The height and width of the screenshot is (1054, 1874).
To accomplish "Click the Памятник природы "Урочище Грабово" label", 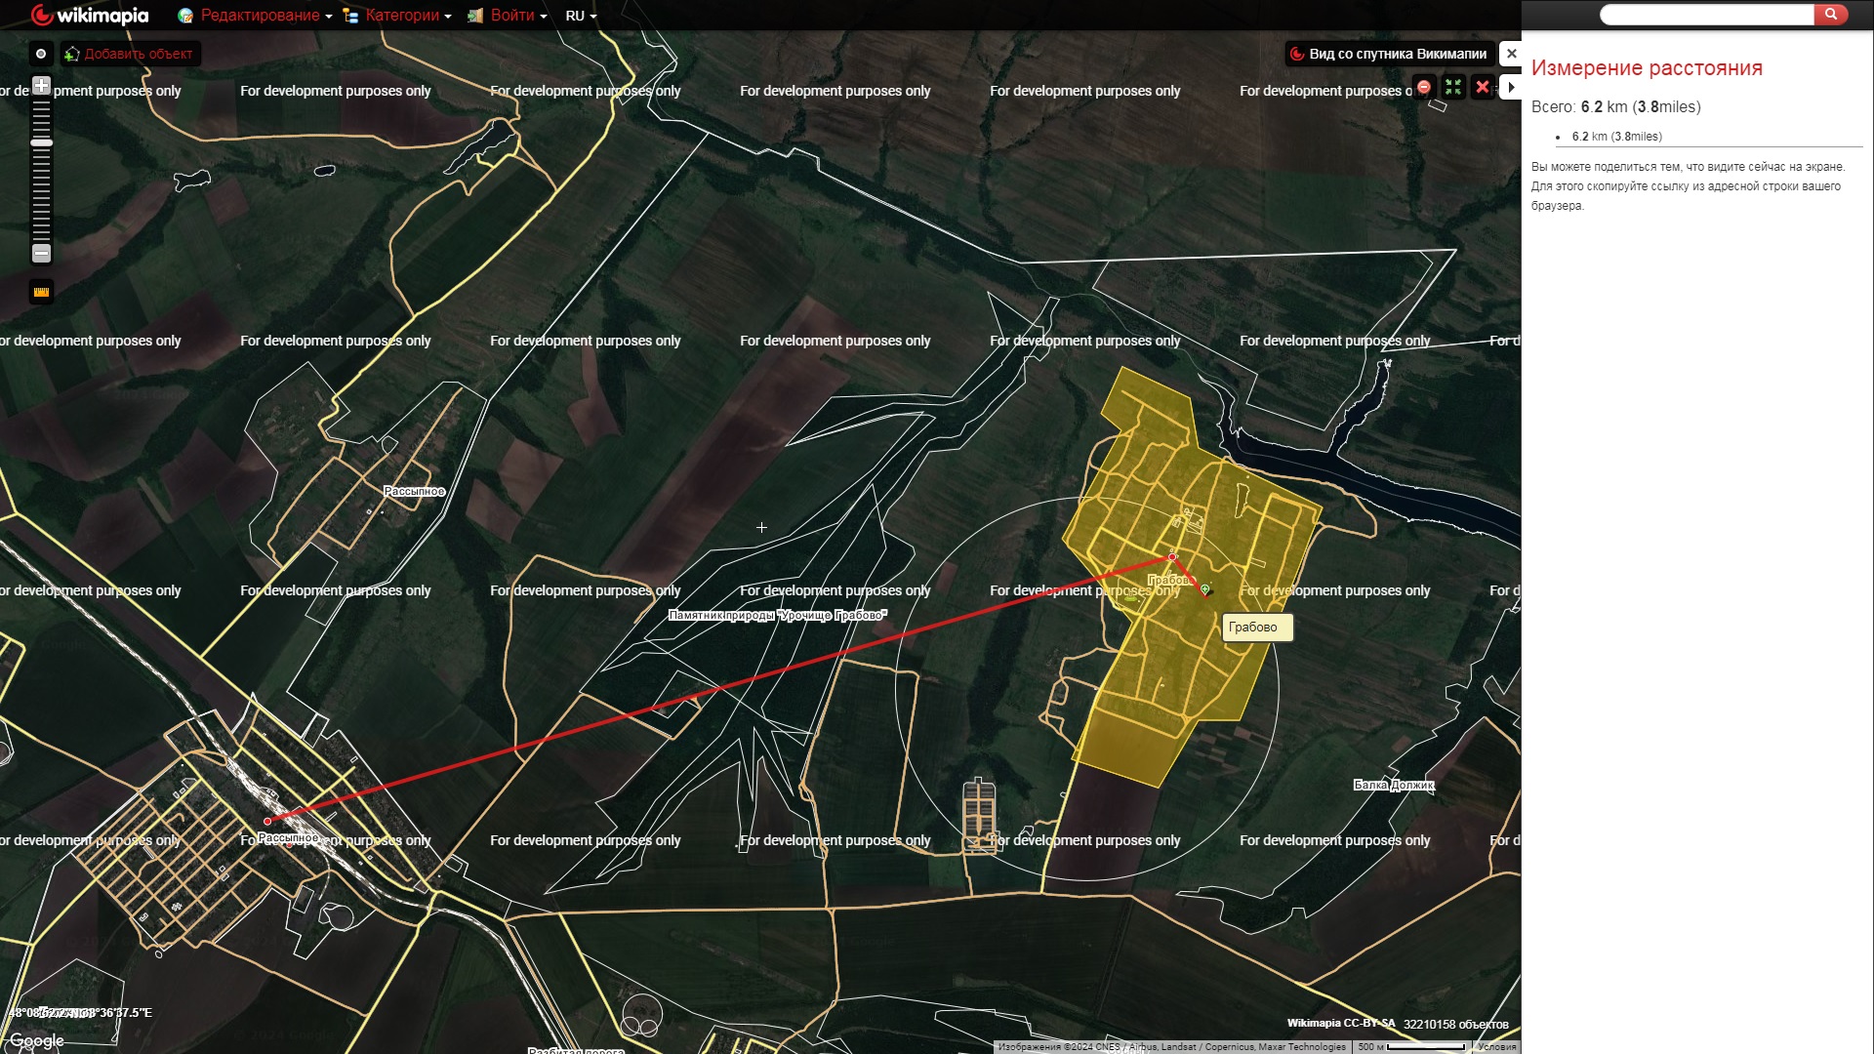I will point(778,615).
